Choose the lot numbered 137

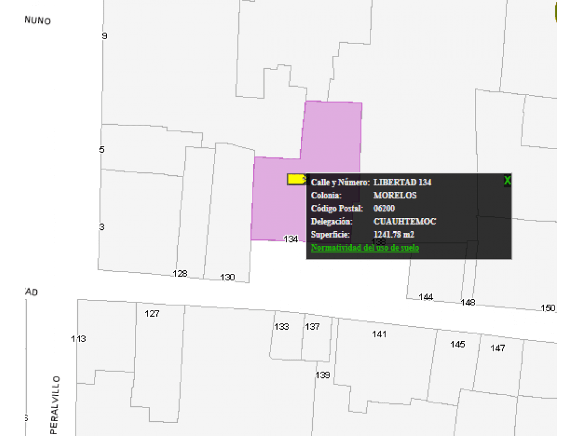click(312, 327)
